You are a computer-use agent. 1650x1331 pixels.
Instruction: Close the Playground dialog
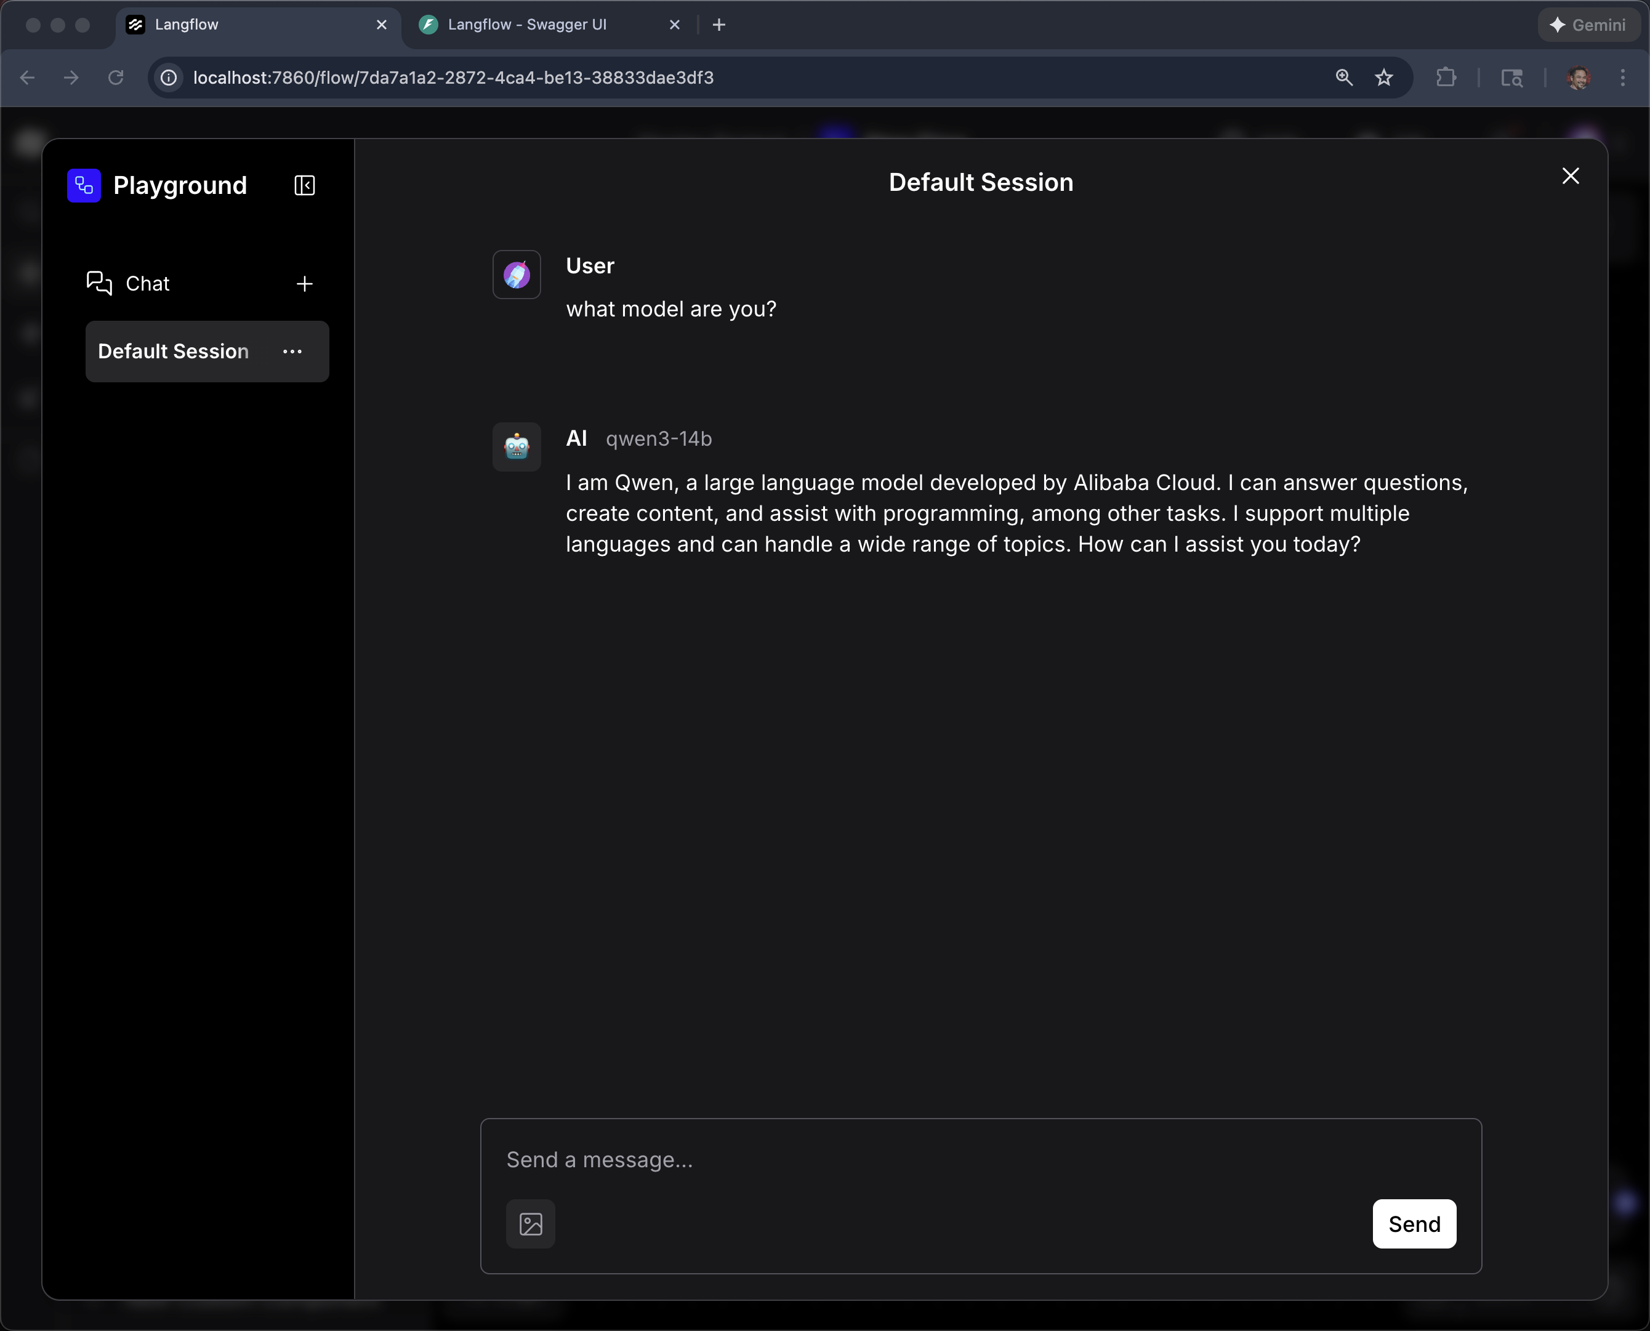(x=1570, y=176)
